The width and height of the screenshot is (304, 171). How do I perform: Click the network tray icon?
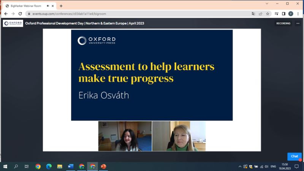[261, 166]
